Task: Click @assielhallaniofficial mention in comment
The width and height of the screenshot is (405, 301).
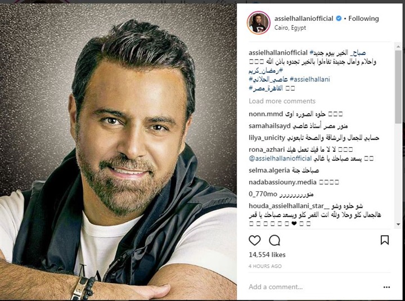Action: pos(280,159)
